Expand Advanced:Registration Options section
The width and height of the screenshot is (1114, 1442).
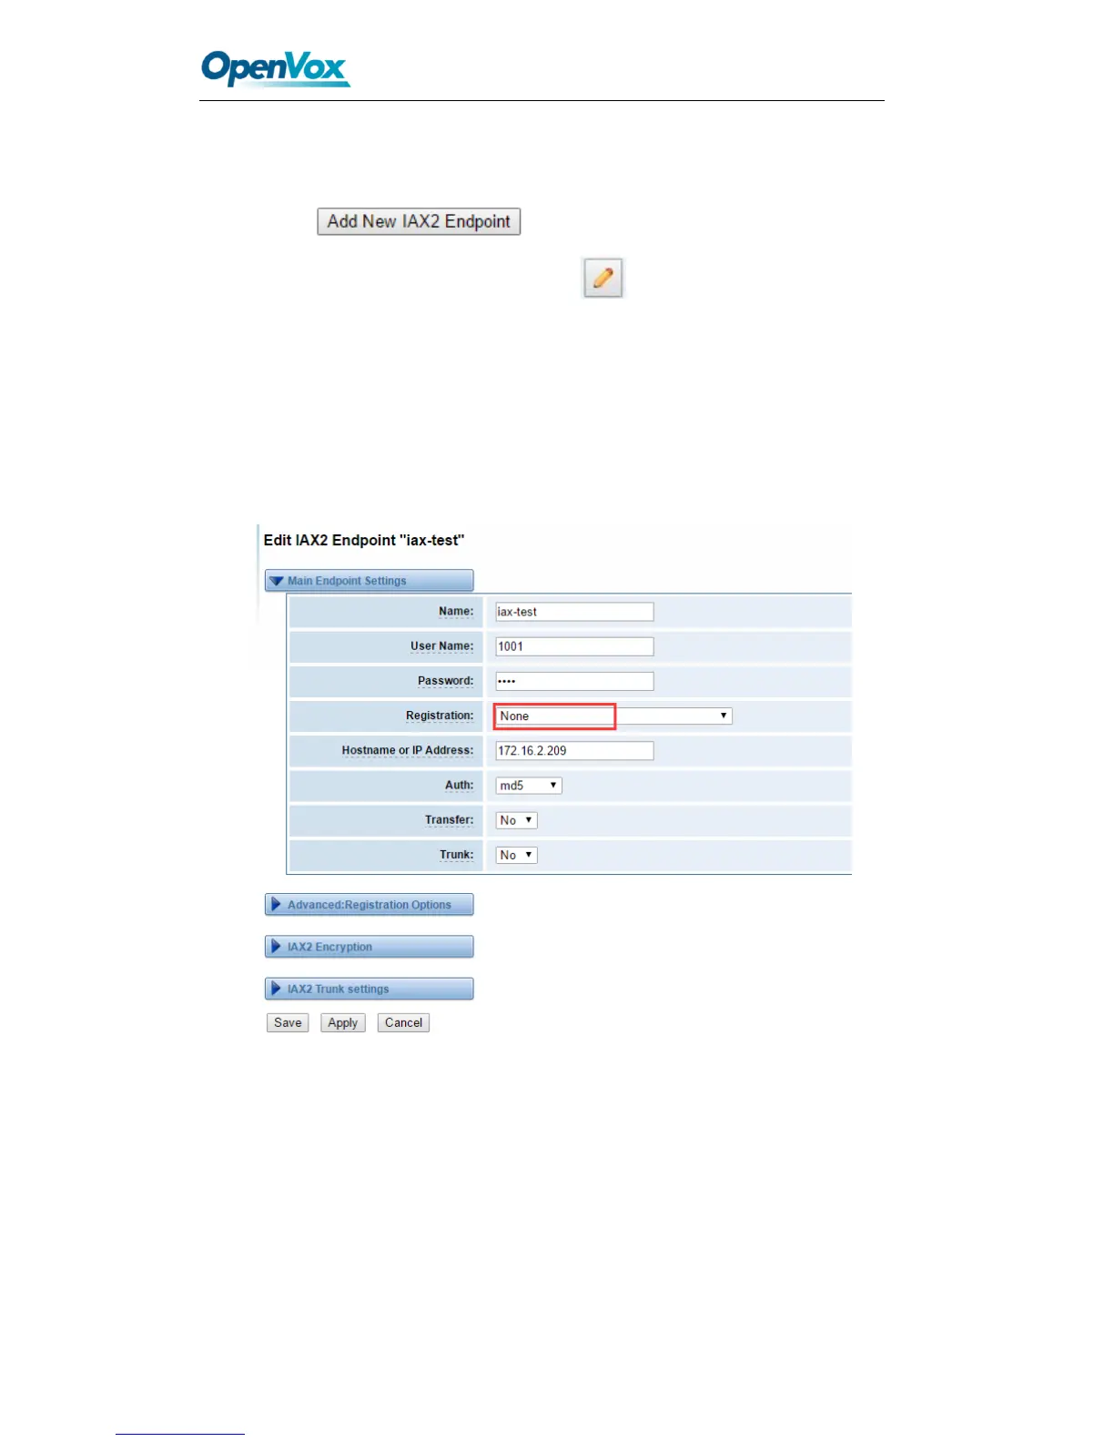(369, 905)
